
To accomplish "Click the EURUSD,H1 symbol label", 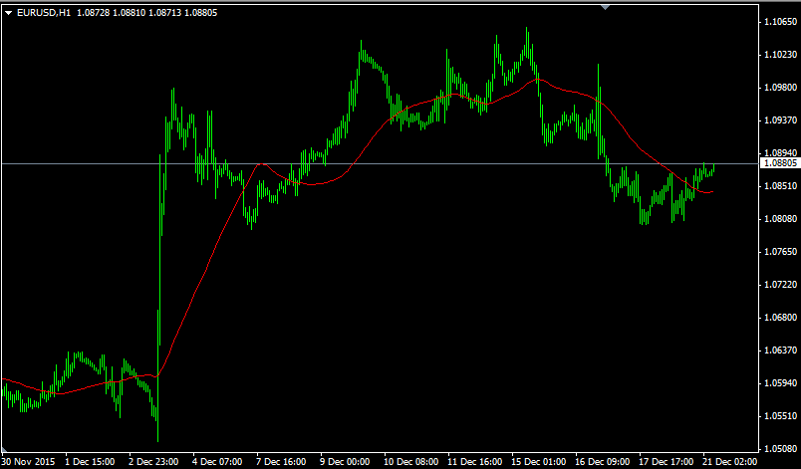I will click(44, 13).
